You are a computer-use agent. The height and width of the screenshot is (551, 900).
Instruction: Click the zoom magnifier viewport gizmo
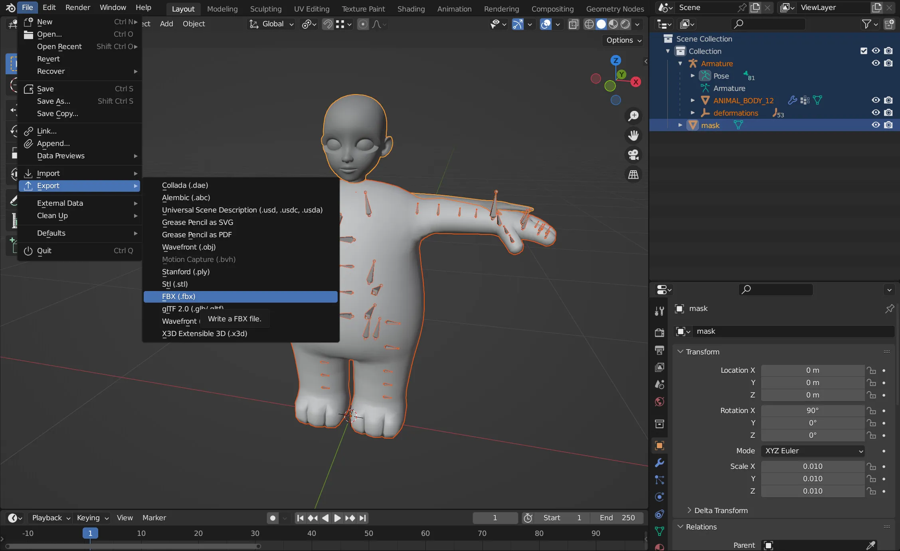pos(633,116)
